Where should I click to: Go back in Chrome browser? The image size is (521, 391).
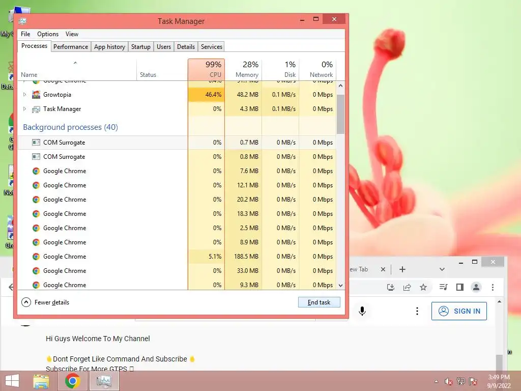(11, 287)
